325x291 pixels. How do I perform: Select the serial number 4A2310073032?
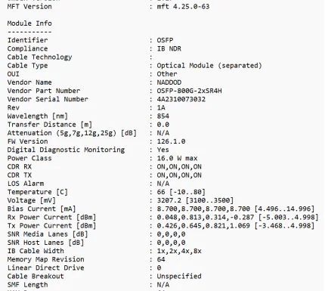pos(181,99)
